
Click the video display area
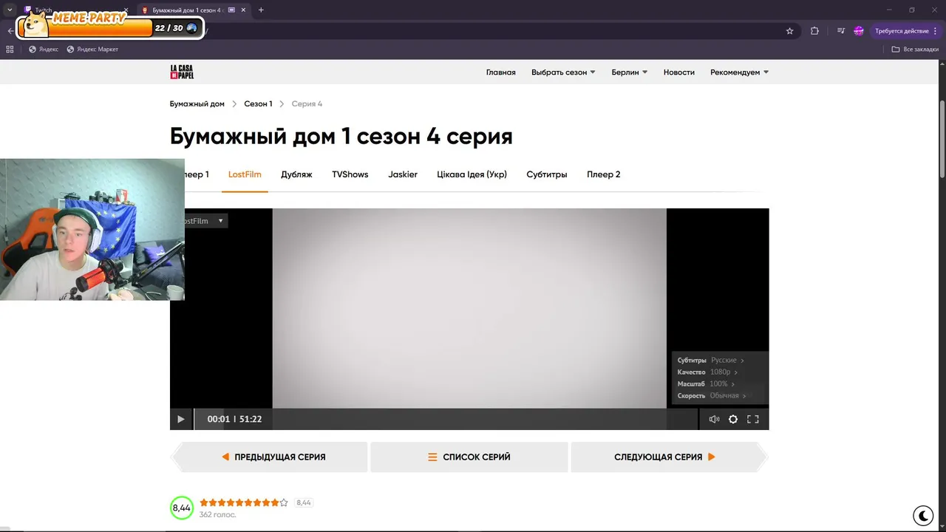click(x=469, y=308)
